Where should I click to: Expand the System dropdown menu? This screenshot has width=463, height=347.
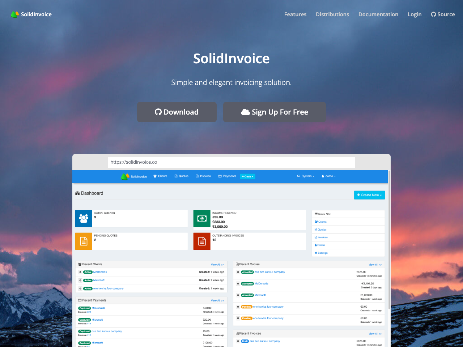(x=306, y=176)
